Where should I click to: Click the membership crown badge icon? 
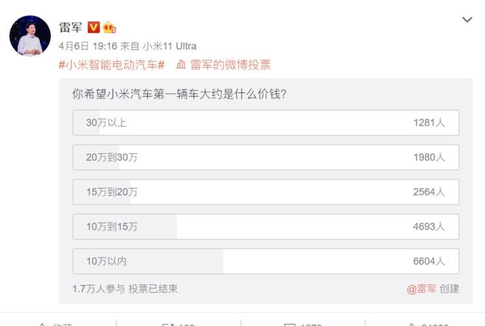(x=109, y=27)
